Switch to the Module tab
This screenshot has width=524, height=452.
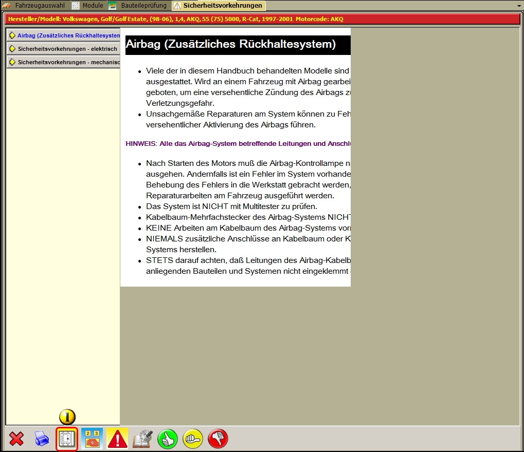[x=88, y=5]
